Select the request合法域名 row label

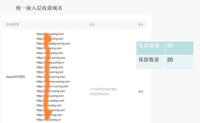click(15, 77)
